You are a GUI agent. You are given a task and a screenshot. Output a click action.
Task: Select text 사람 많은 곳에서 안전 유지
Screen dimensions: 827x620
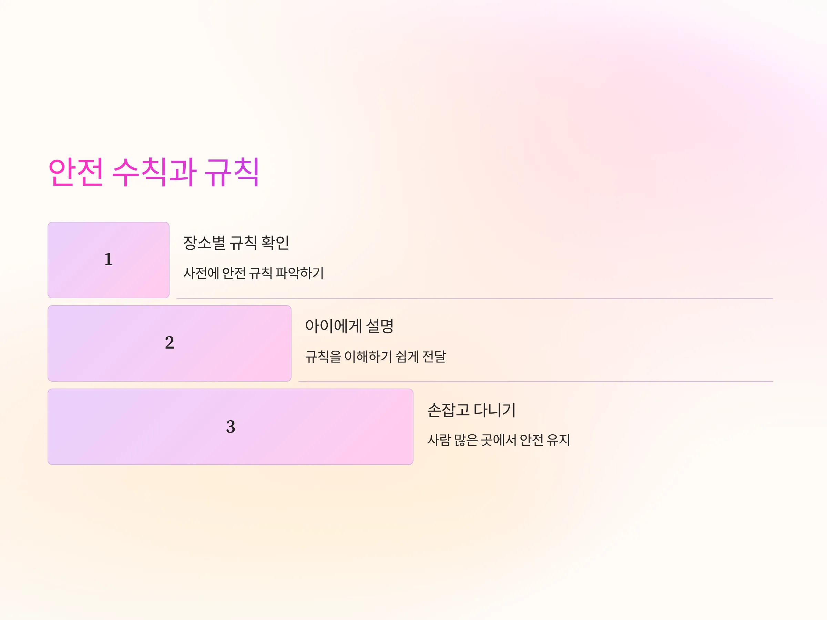pyautogui.click(x=499, y=440)
